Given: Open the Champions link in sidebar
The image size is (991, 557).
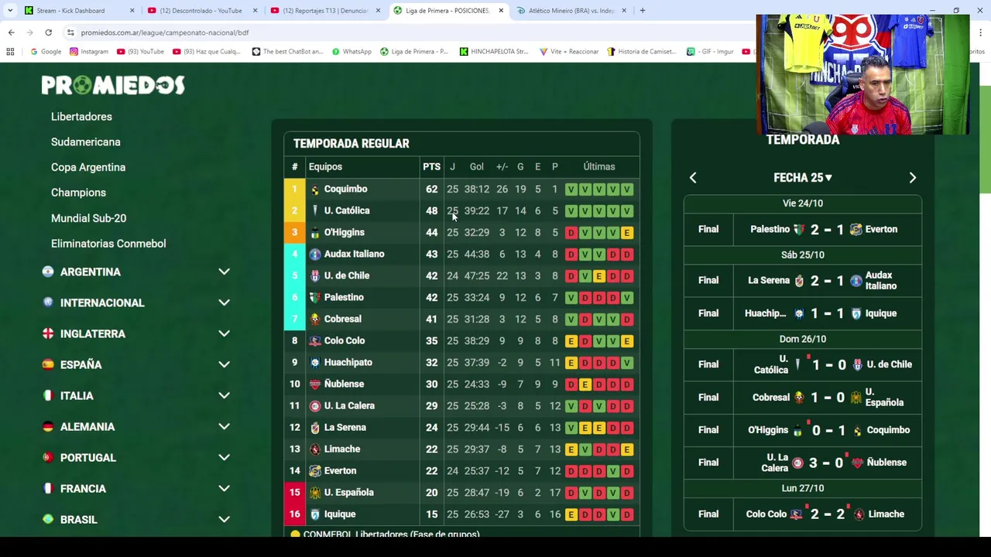Looking at the screenshot, I should tap(78, 193).
